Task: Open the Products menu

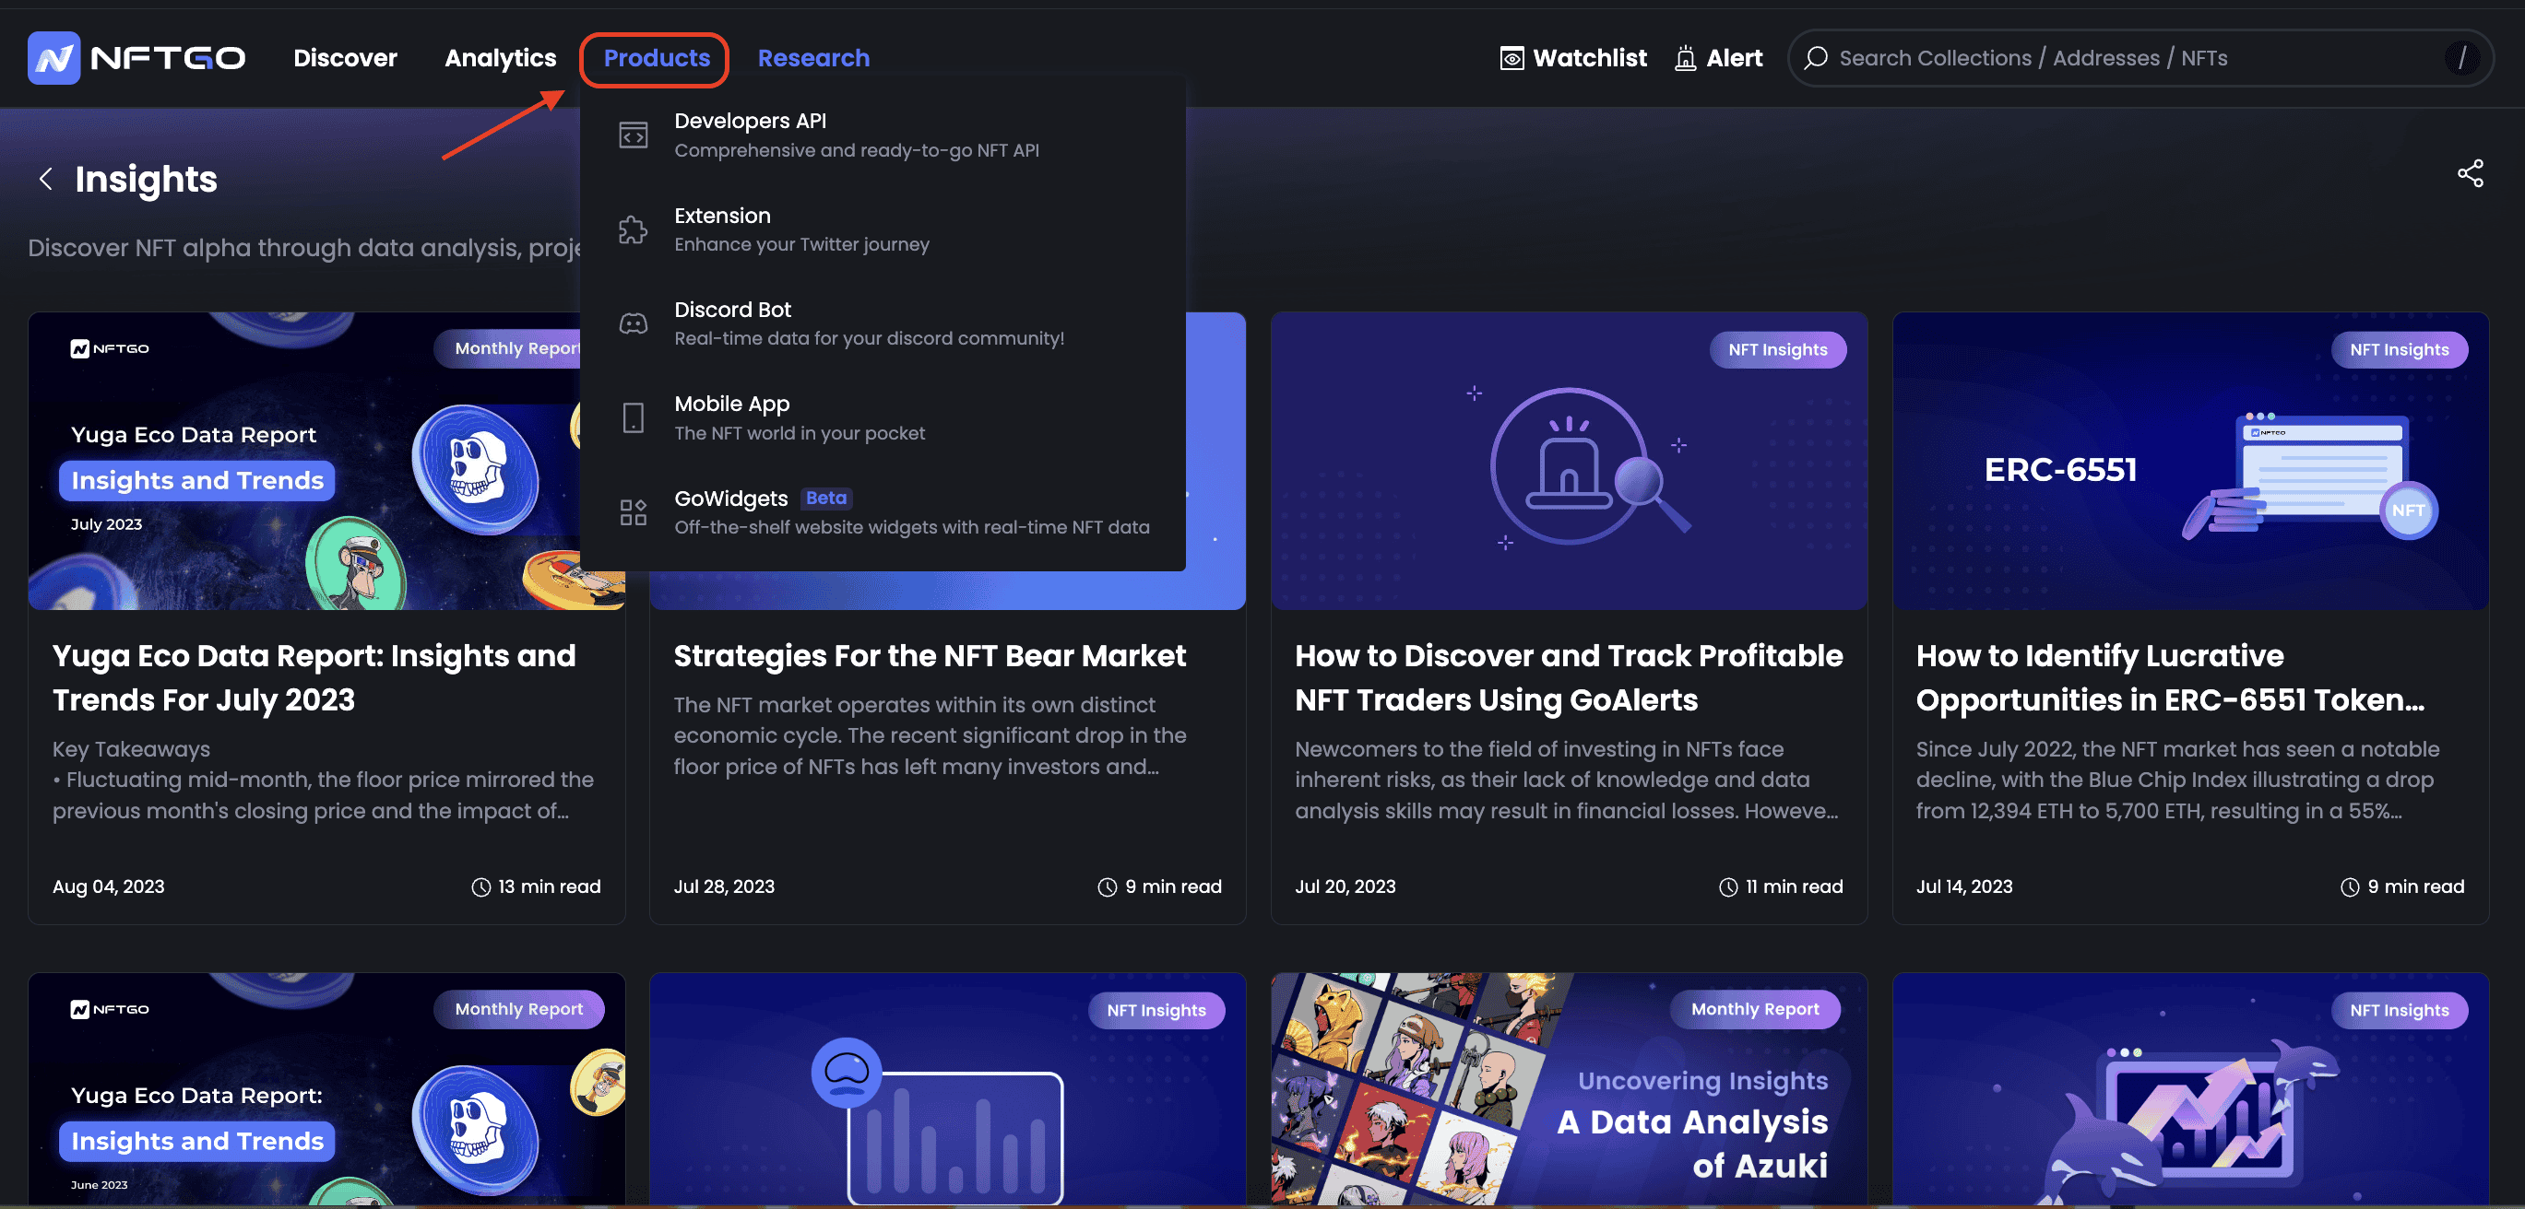Action: click(x=656, y=58)
